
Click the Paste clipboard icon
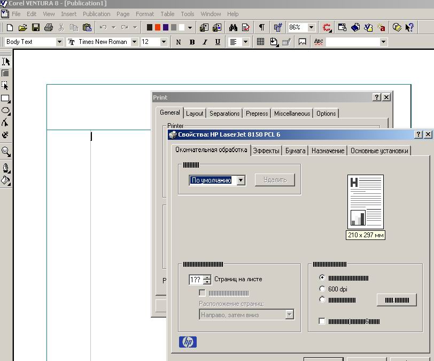(x=87, y=27)
